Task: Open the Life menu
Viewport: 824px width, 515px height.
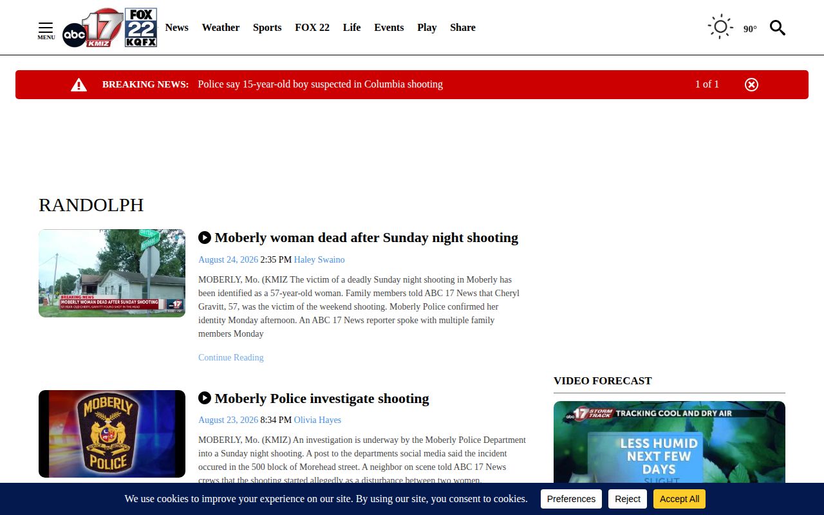Action: [x=351, y=28]
